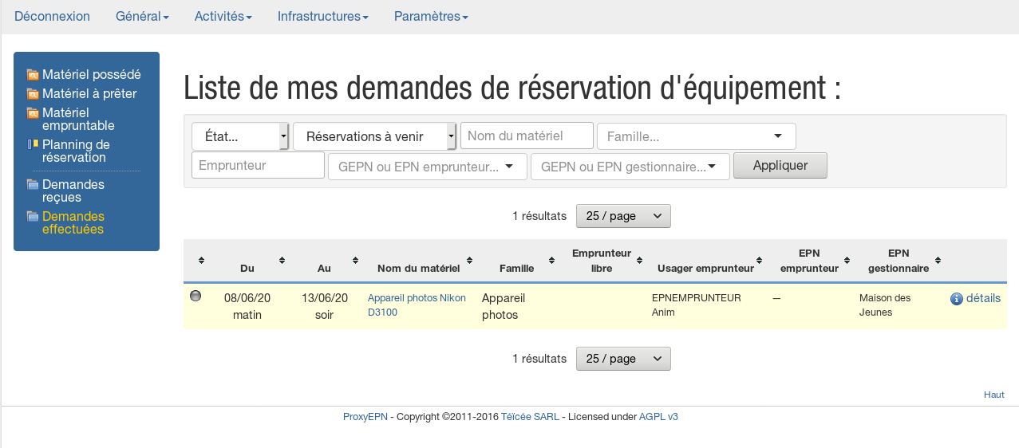Click the grey status dot in reservation row
Viewport: 1019px width, 448px height.
tap(196, 297)
